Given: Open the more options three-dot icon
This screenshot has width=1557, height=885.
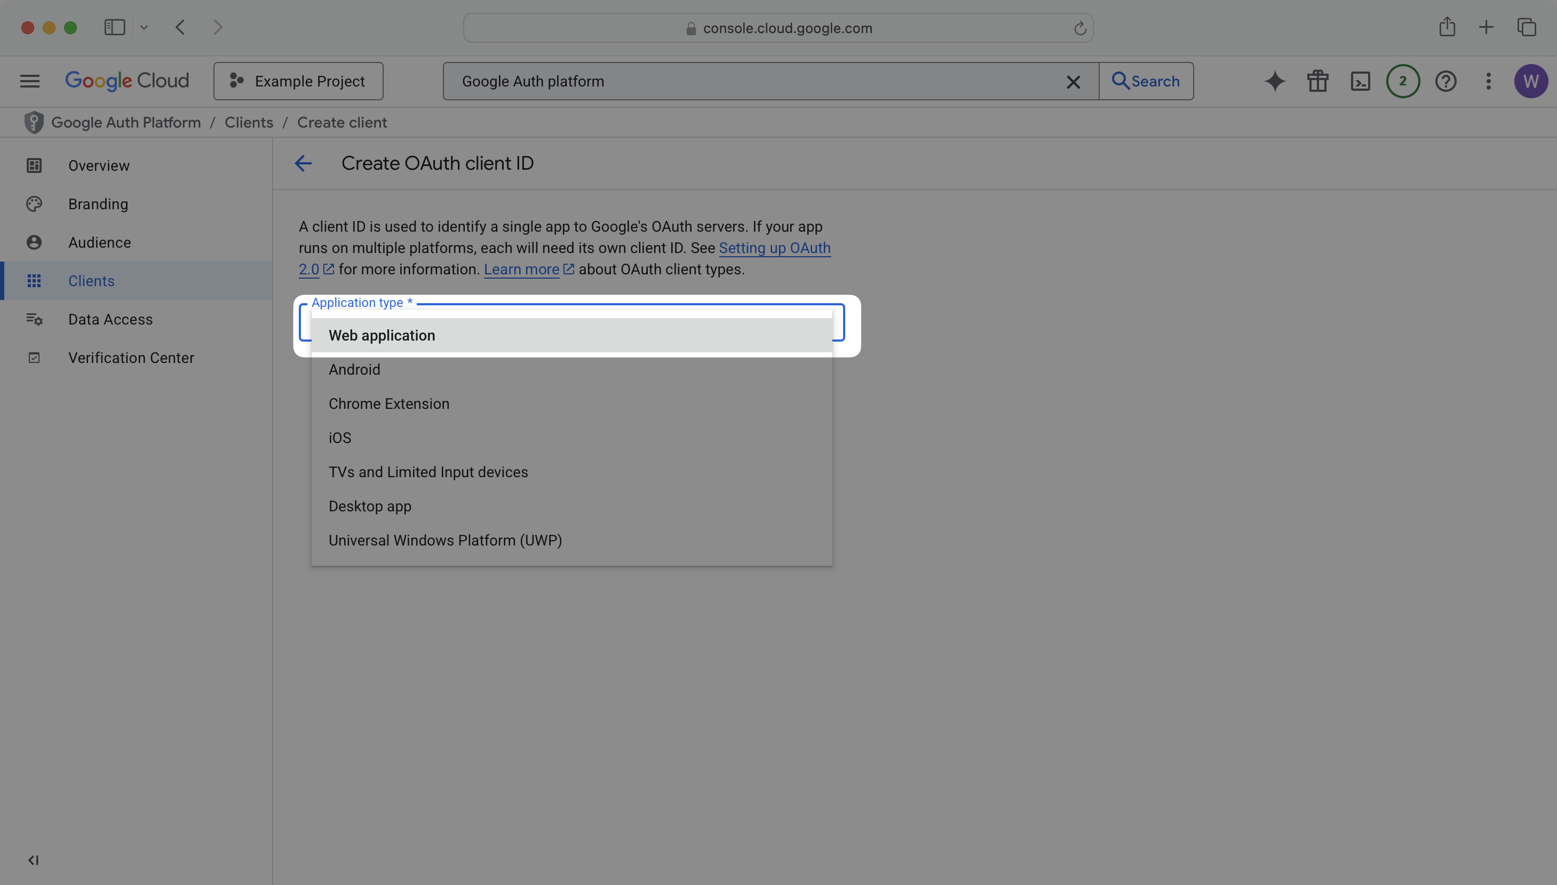Looking at the screenshot, I should click(x=1488, y=81).
